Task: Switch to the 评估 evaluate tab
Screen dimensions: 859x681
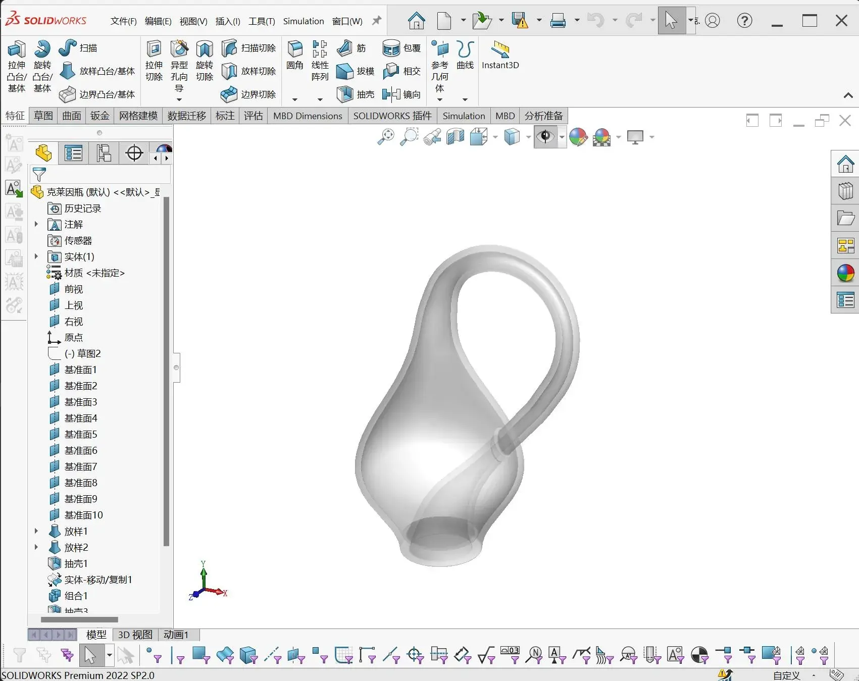Action: coord(254,116)
